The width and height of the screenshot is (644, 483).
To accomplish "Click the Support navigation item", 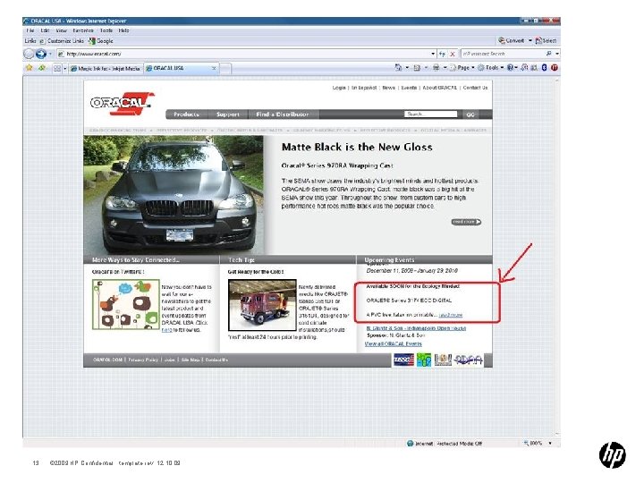I will pos(227,114).
